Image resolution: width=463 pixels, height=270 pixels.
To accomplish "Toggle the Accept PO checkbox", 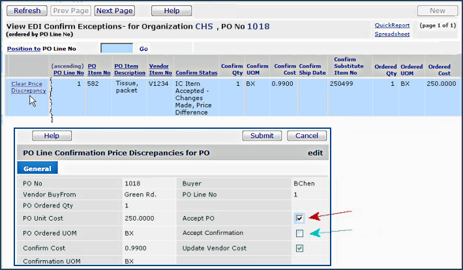I will click(x=299, y=218).
